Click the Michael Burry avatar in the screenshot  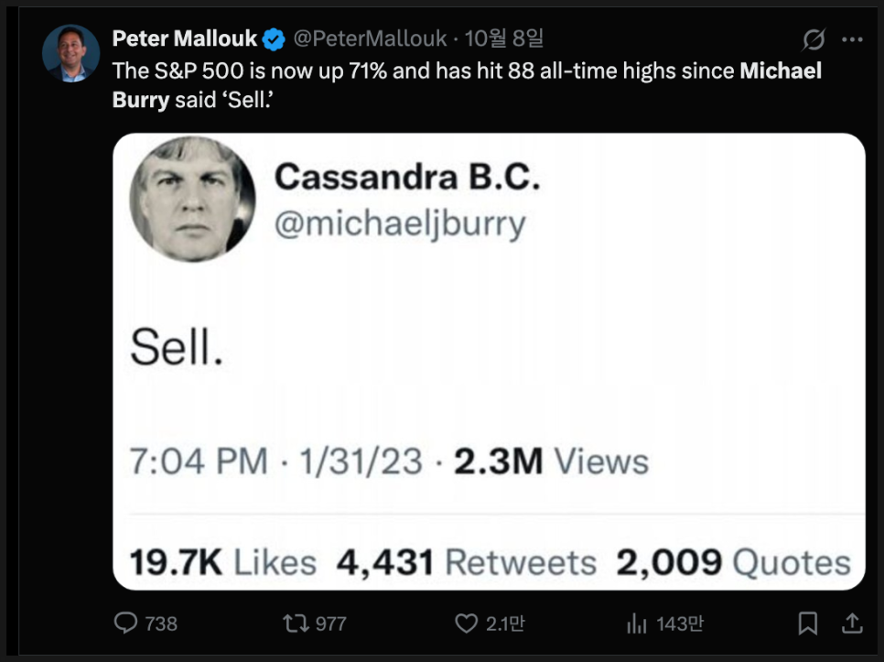[193, 199]
